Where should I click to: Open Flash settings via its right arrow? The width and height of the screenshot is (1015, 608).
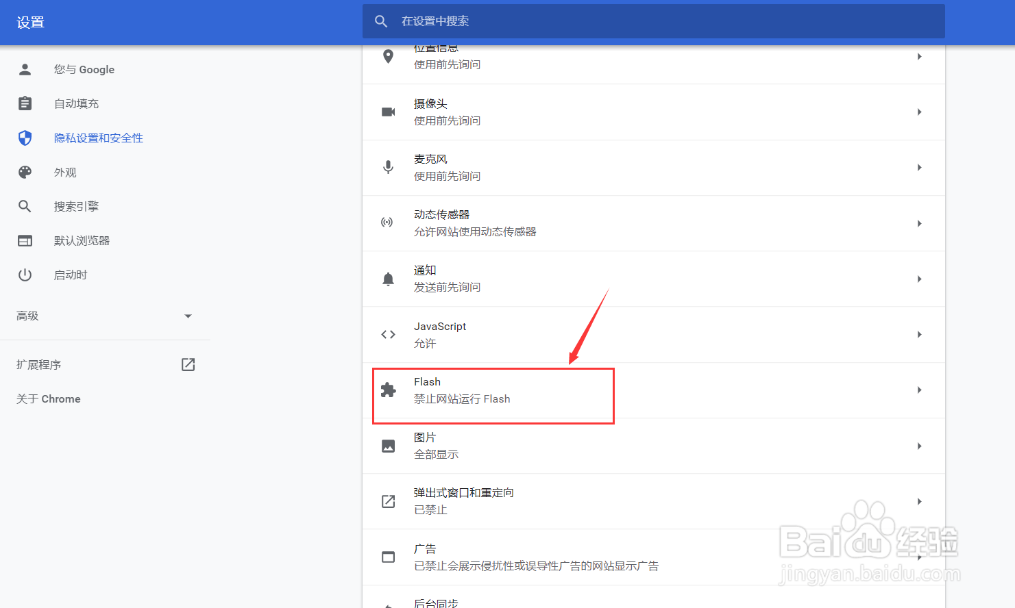coord(919,390)
